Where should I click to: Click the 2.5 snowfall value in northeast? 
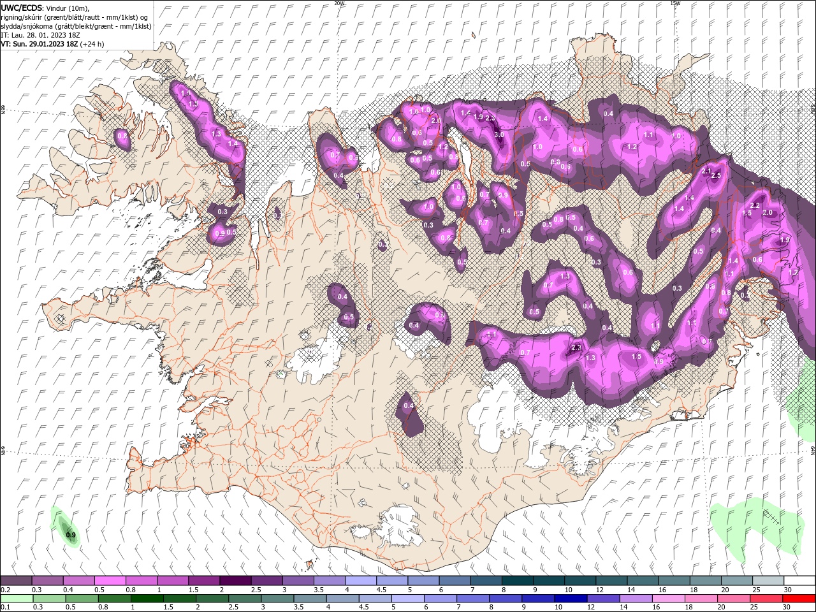[716, 175]
